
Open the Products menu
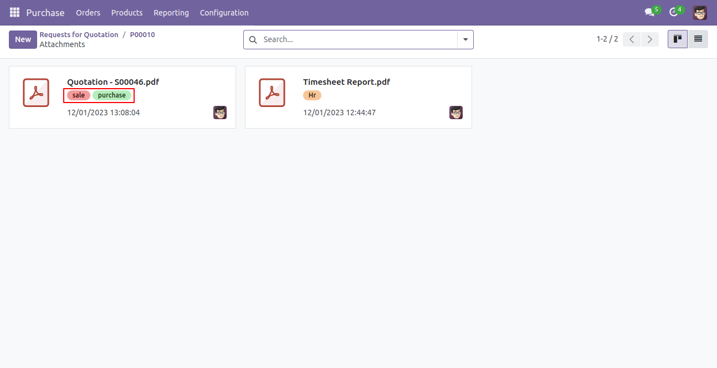(127, 12)
